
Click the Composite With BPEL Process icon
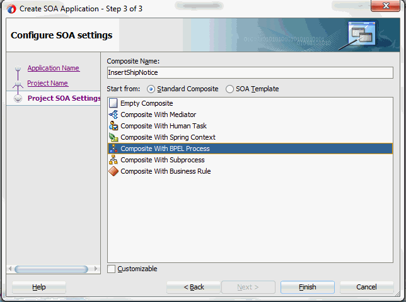coord(113,148)
